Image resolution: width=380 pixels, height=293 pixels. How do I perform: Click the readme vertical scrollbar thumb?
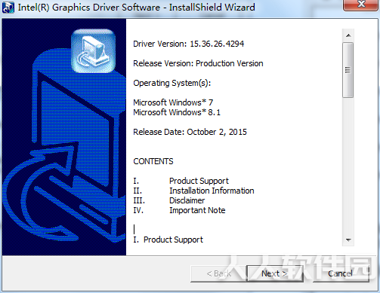pyautogui.click(x=348, y=70)
